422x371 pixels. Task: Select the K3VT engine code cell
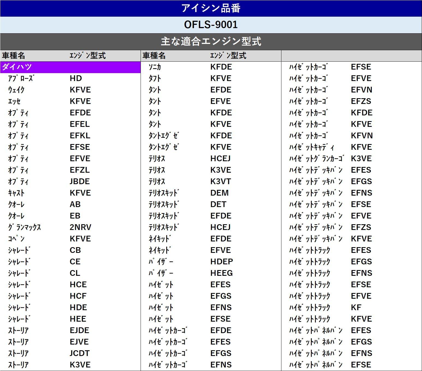click(221, 181)
